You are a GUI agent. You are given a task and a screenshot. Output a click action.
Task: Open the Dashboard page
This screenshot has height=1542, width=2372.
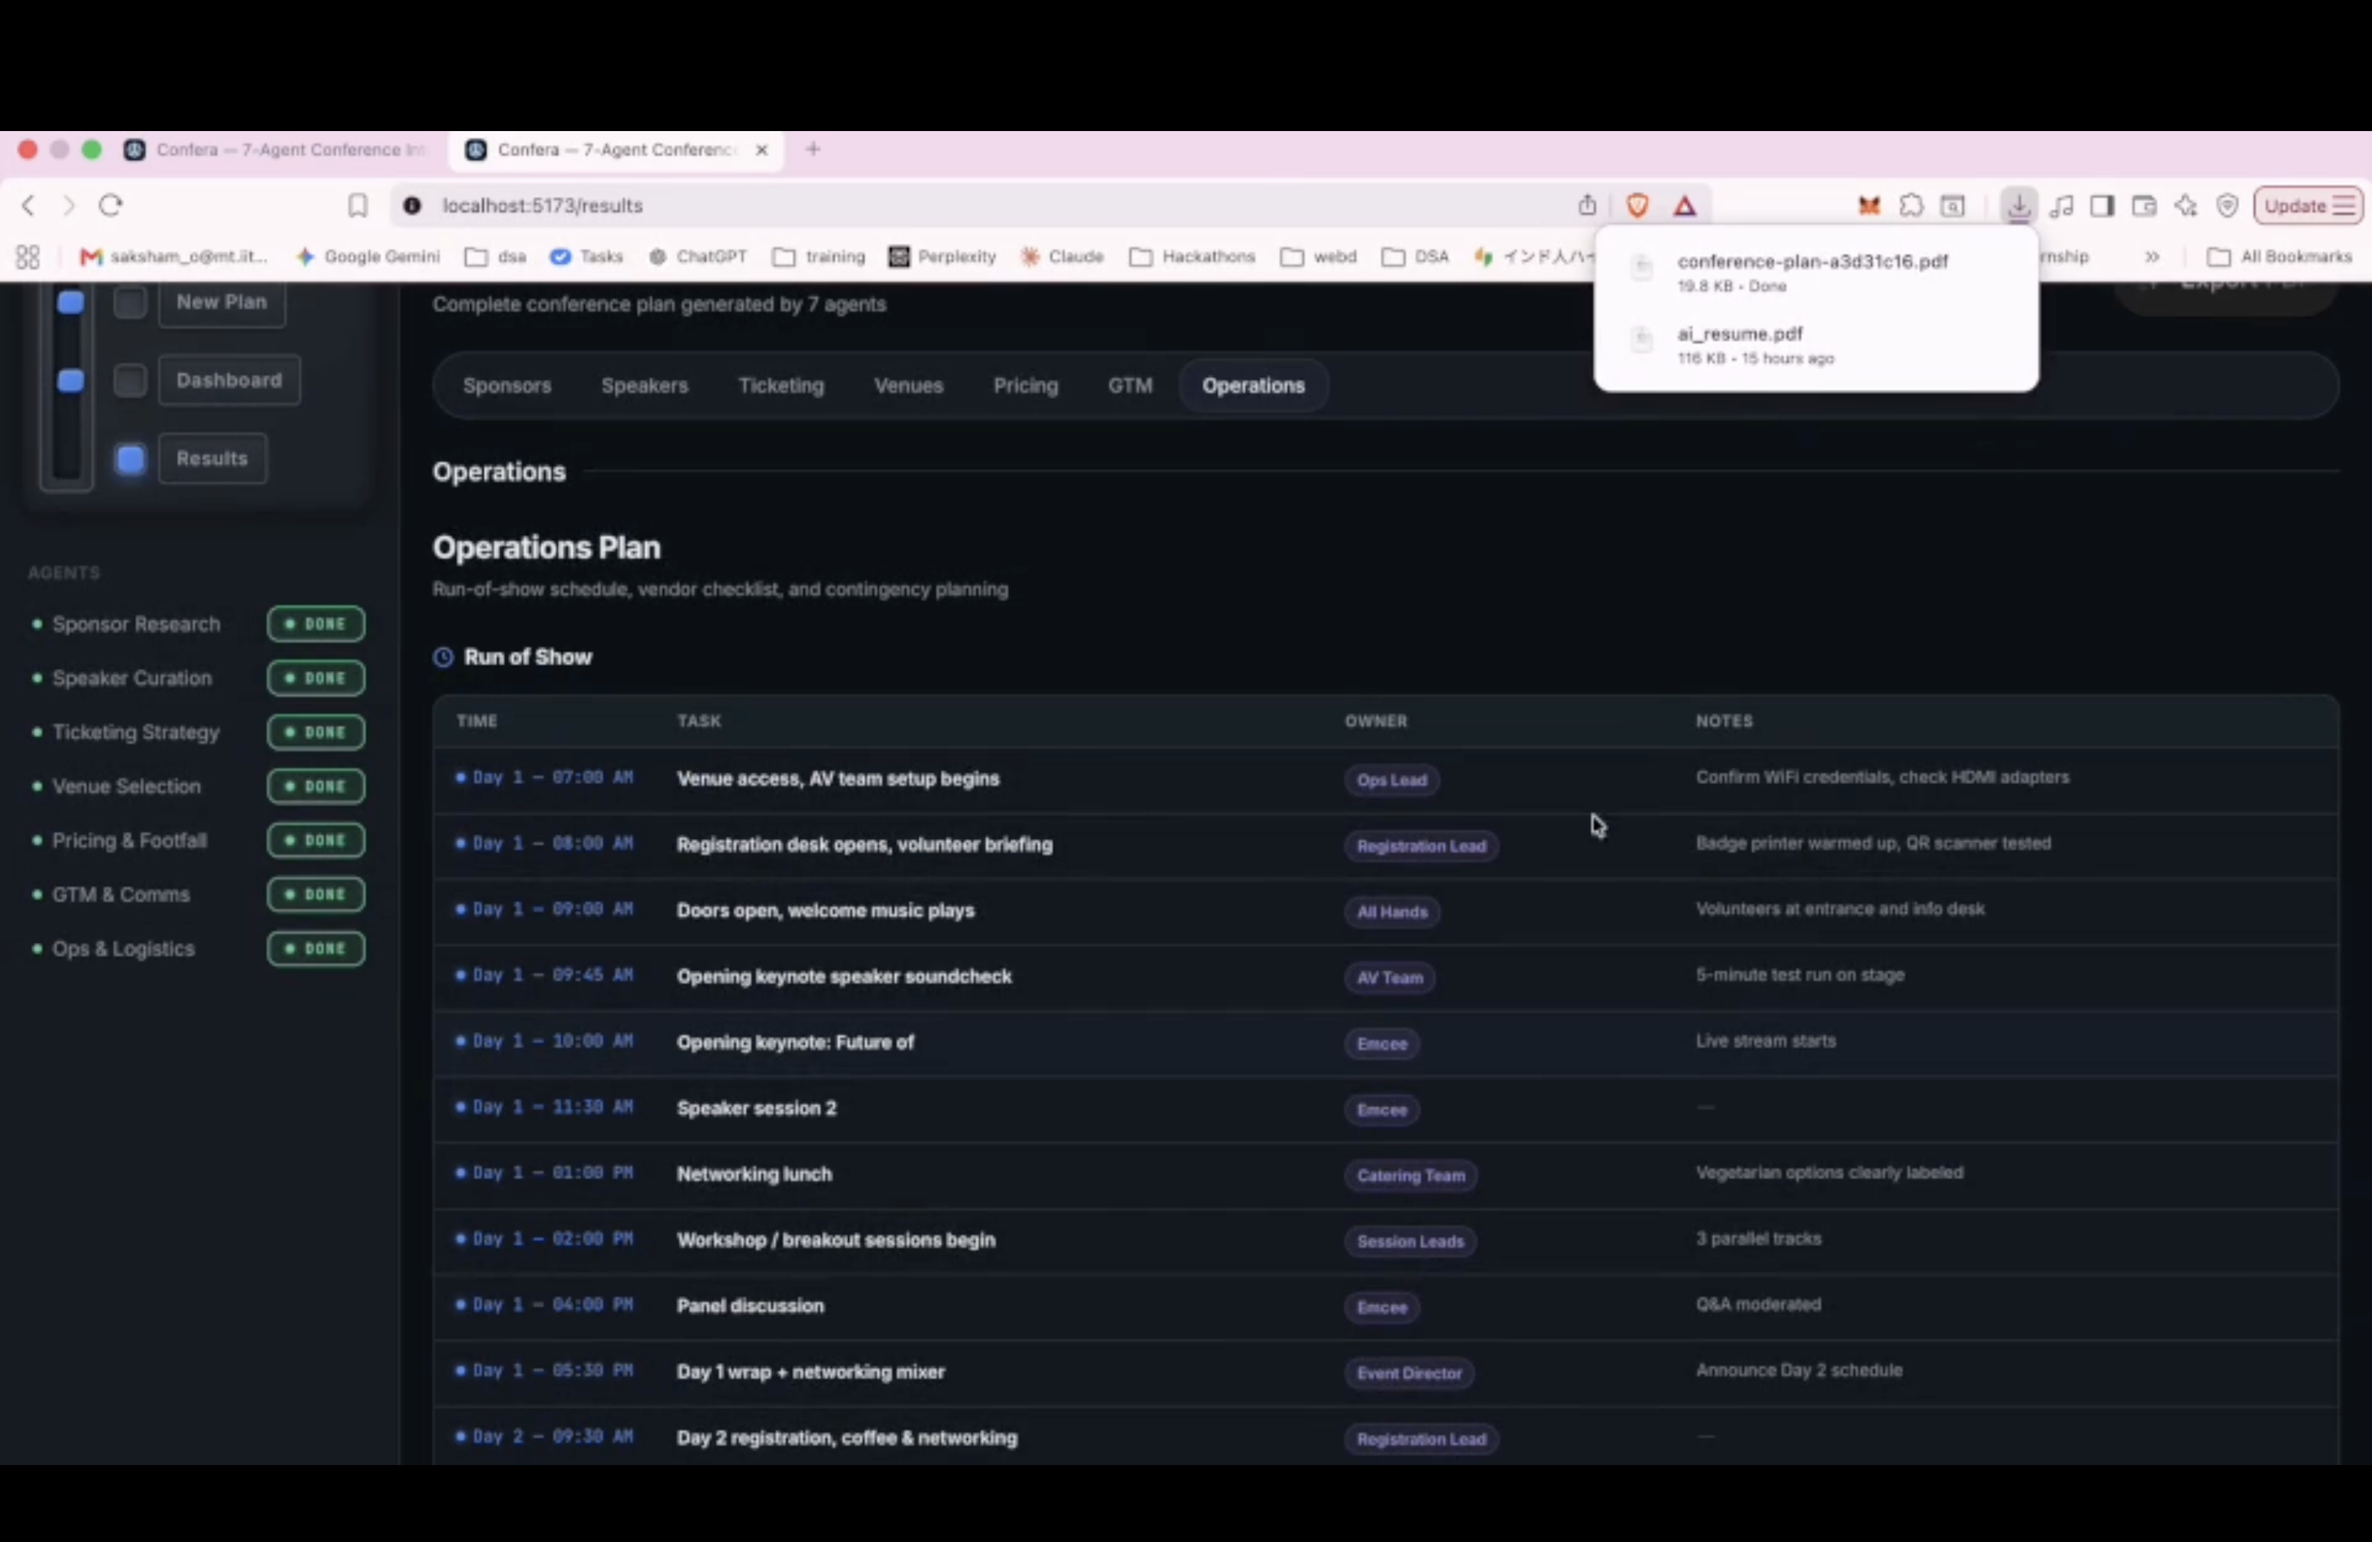point(230,379)
